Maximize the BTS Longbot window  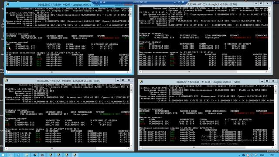point(123,80)
